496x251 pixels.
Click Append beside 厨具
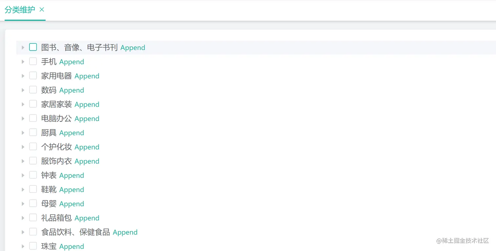click(72, 133)
